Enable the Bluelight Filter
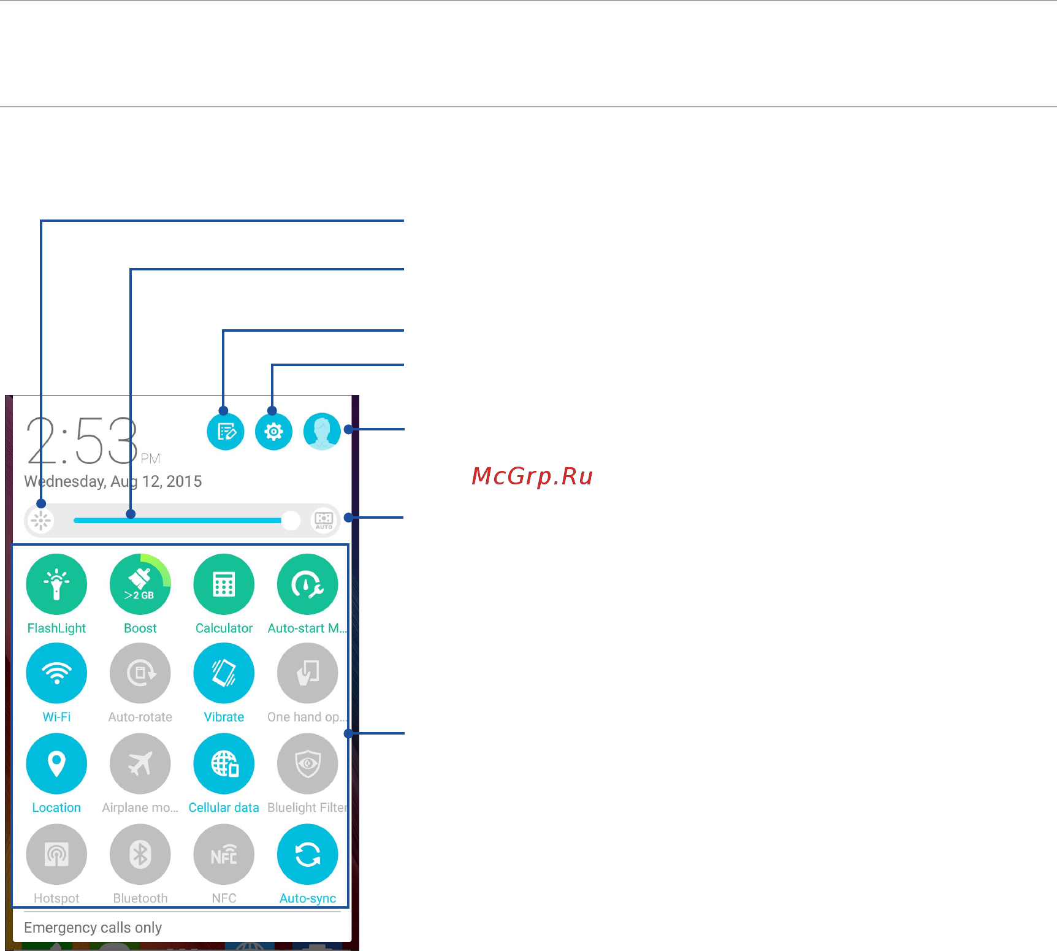Viewport: 1057px width, 951px height. [308, 764]
